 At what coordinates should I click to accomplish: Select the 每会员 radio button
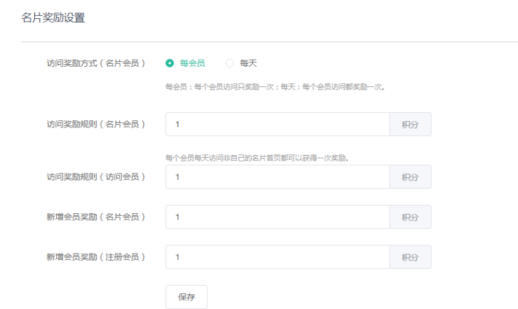coord(169,63)
